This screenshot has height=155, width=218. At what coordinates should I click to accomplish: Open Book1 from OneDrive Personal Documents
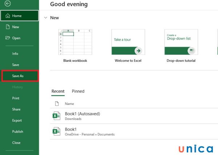coord(134,131)
